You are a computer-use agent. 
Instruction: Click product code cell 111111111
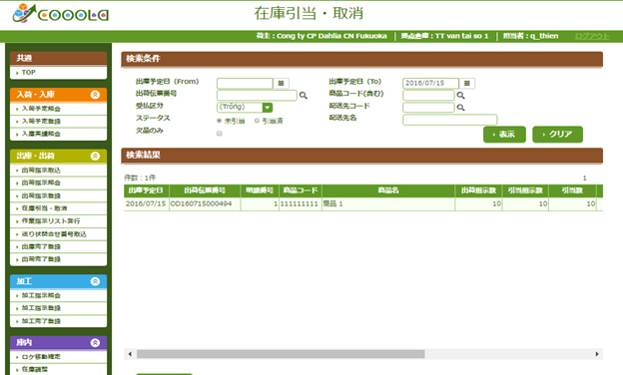301,204
